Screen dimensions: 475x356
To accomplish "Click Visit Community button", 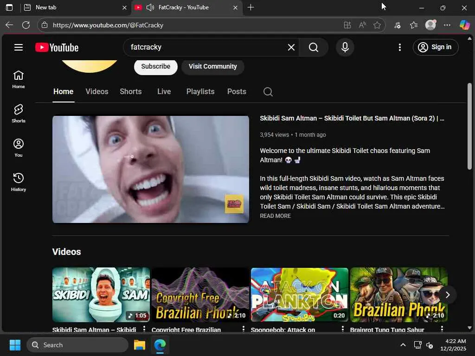I will 212,66.
